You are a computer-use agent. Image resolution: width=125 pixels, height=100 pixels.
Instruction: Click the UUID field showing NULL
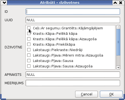(x=73, y=20)
